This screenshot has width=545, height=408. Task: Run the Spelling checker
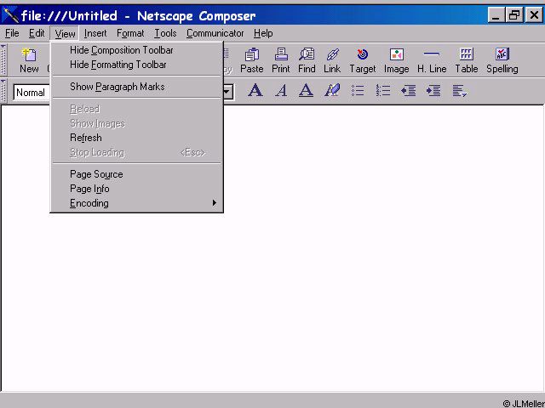(x=502, y=60)
